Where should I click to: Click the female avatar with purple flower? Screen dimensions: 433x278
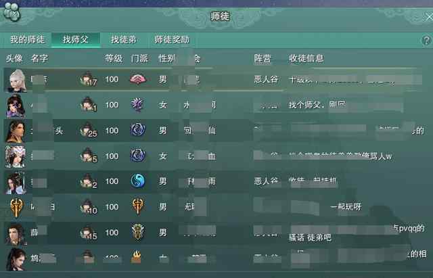point(16,106)
